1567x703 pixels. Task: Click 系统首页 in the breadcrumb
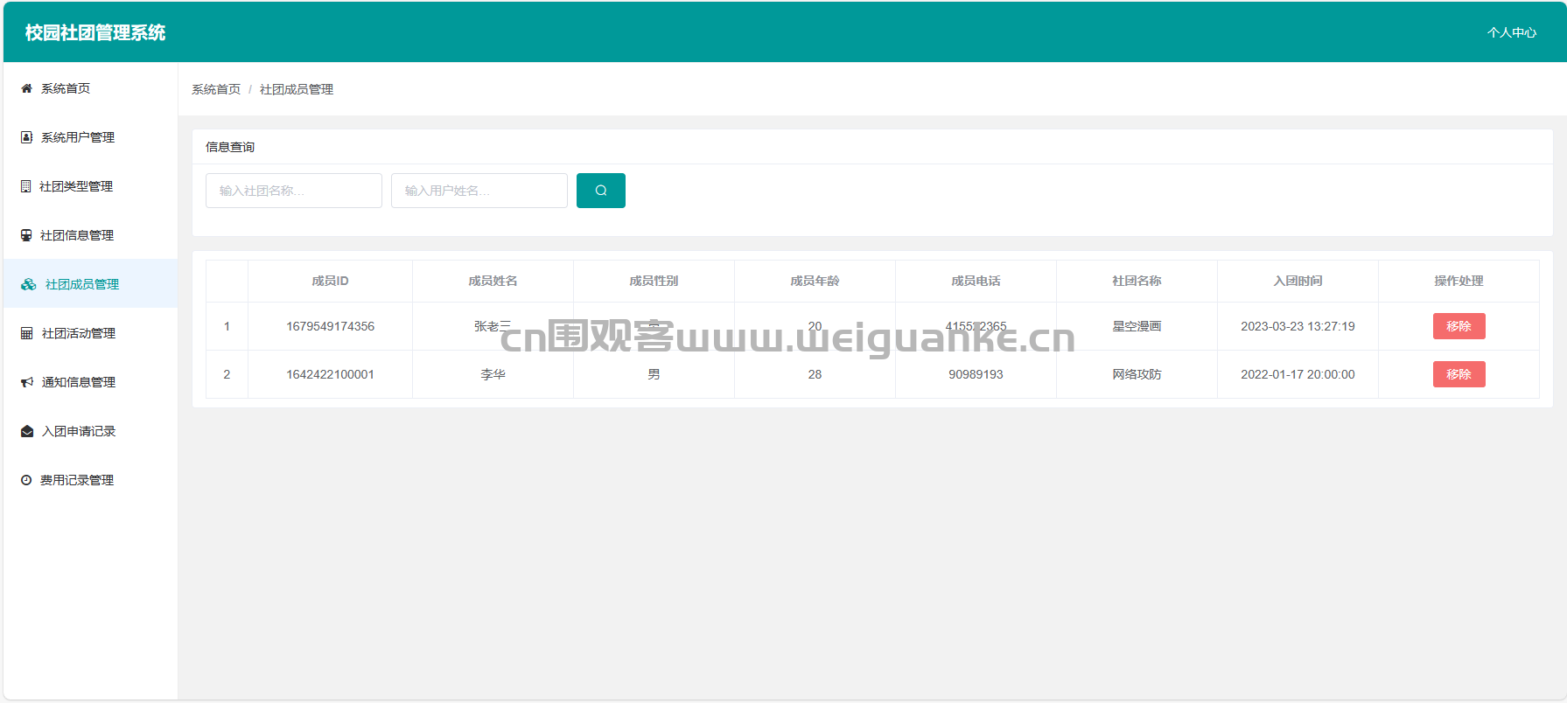point(216,89)
